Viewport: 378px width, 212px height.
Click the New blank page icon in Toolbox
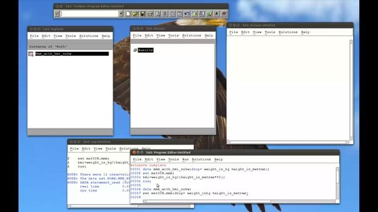(x=128, y=14)
